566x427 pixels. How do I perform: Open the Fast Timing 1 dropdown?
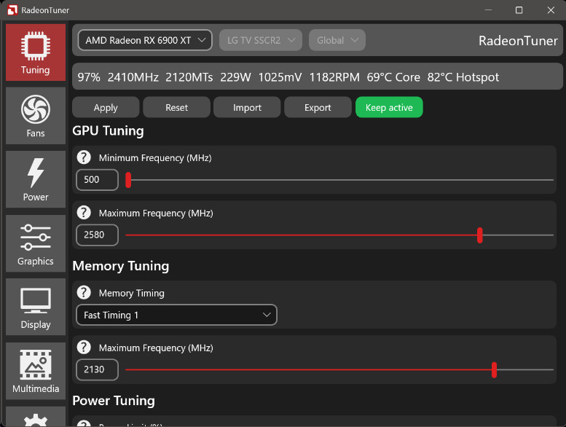[x=176, y=315]
